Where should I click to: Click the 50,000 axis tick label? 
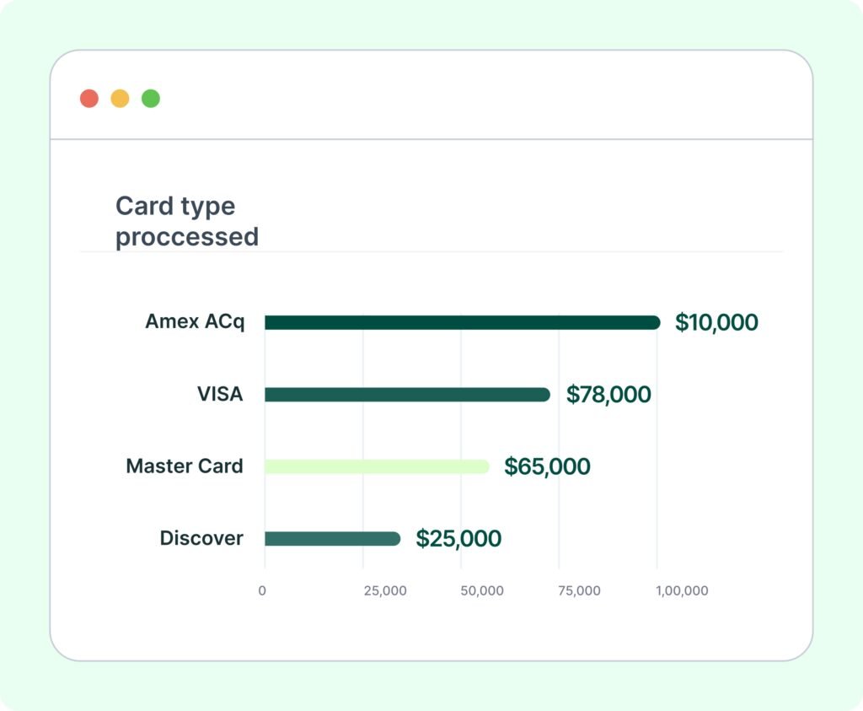coord(482,591)
